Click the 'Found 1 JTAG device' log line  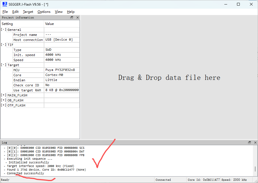coord(45,170)
